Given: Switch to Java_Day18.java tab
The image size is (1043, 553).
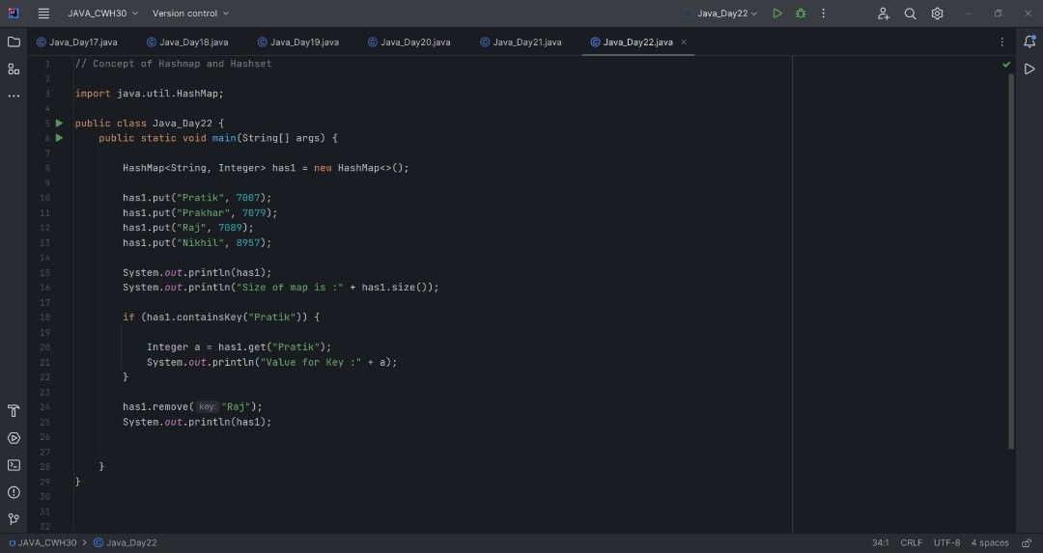Looking at the screenshot, I should pos(187,41).
